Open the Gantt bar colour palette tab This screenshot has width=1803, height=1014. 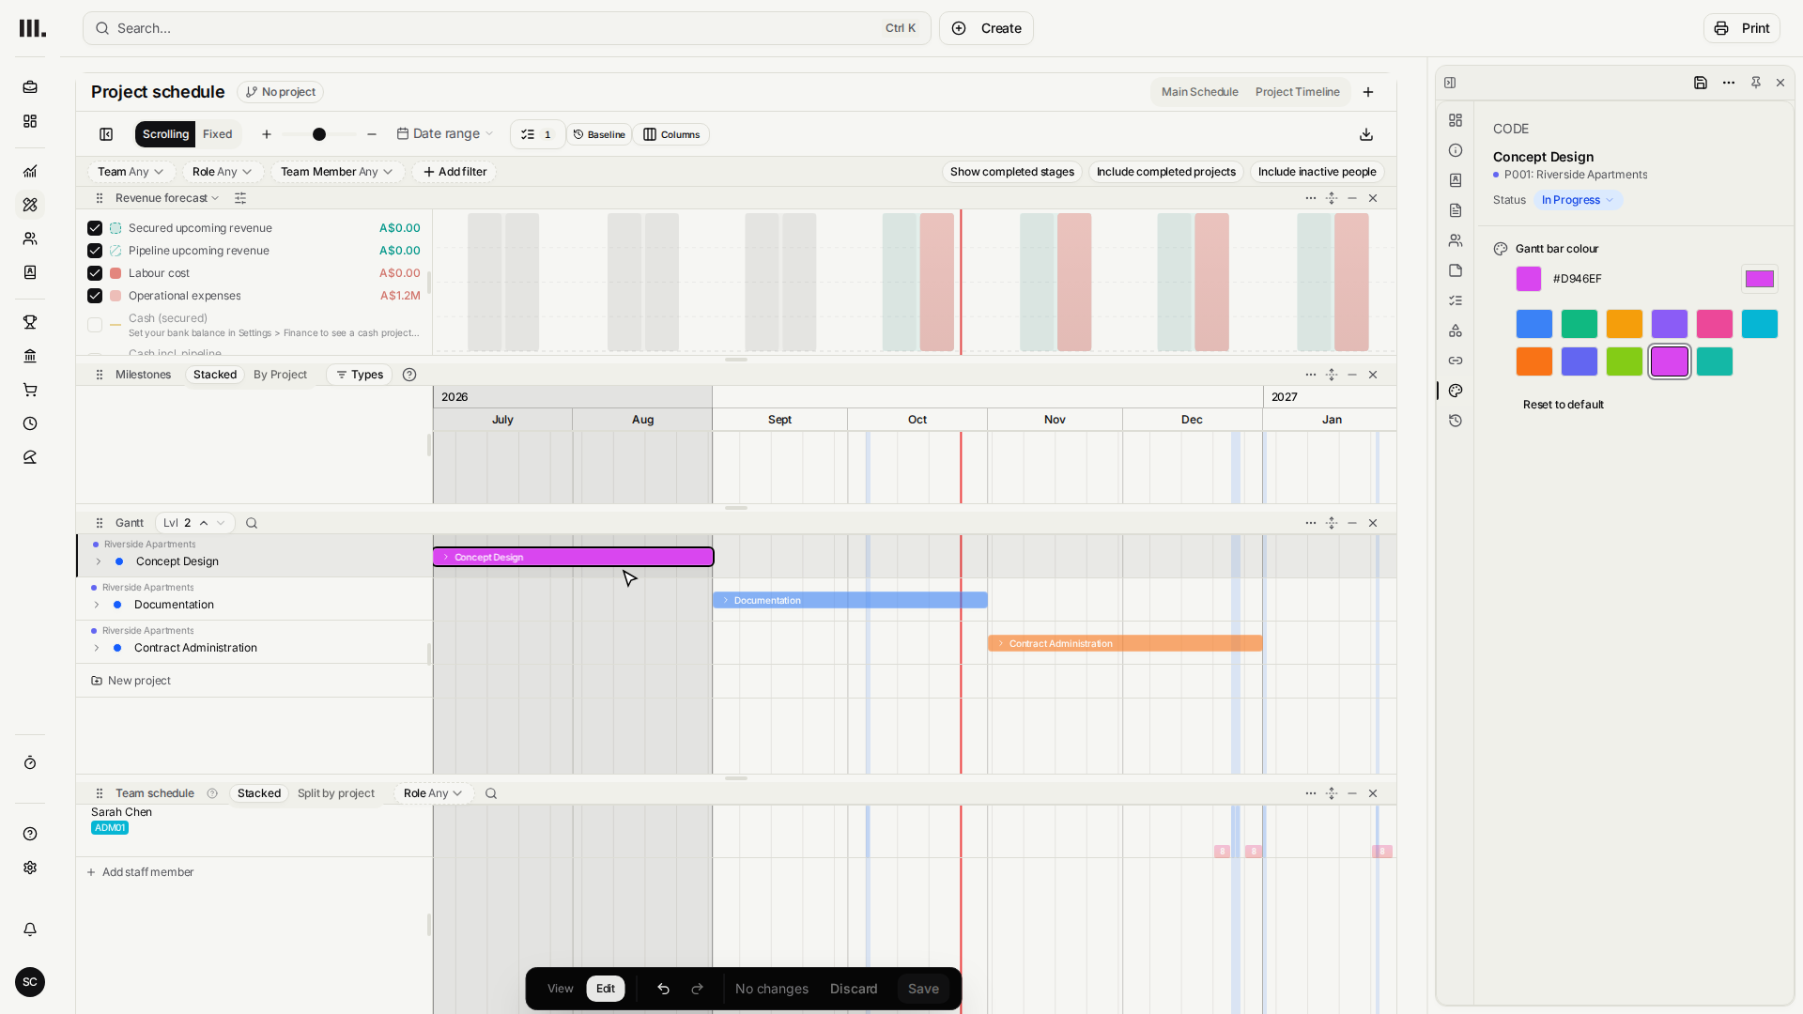point(1456,391)
